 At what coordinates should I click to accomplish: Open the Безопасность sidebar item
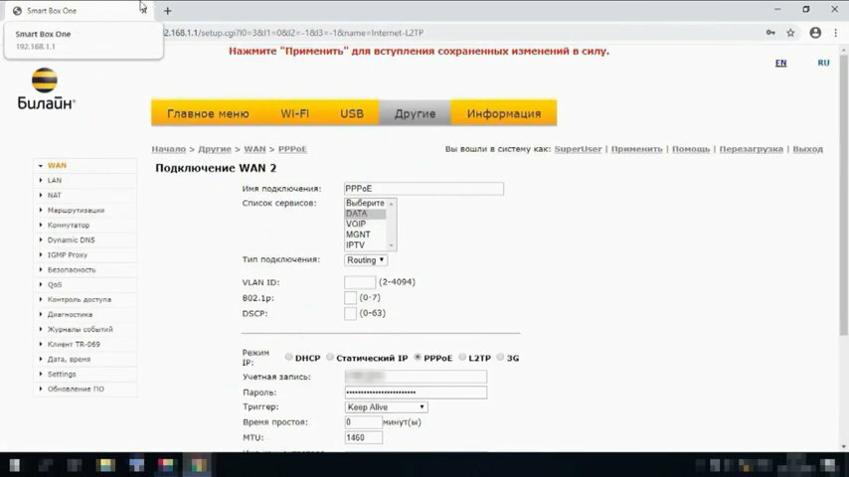72,269
